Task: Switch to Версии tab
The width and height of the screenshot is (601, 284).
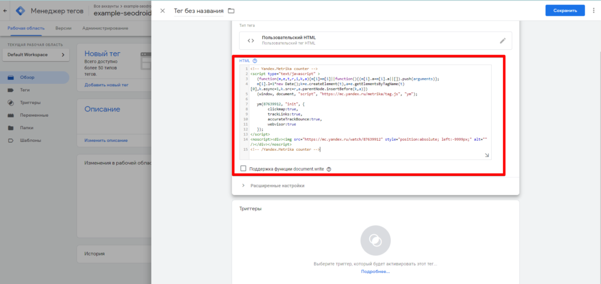Action: point(63,28)
